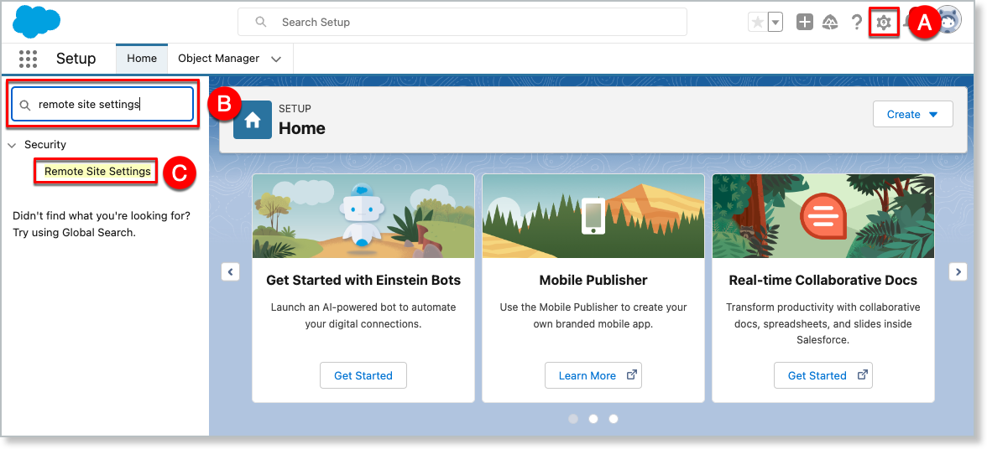The image size is (987, 449).
Task: View the user profile avatar
Action: pos(950,21)
